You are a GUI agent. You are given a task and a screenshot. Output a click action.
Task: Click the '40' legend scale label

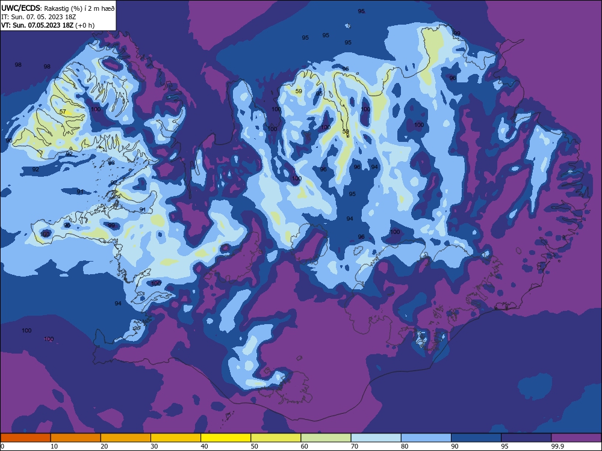(x=204, y=446)
